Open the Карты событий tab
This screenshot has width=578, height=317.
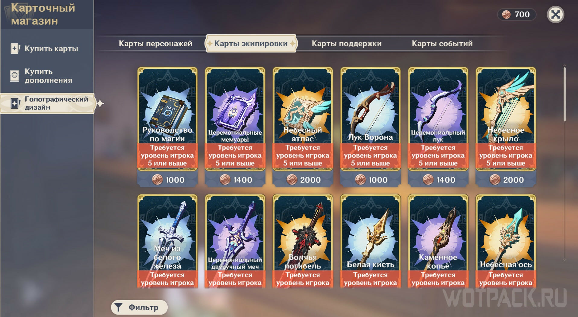[x=442, y=43]
